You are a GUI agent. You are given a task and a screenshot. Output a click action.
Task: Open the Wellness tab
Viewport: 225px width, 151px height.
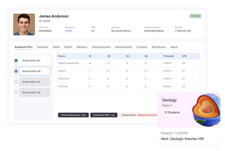click(82, 47)
